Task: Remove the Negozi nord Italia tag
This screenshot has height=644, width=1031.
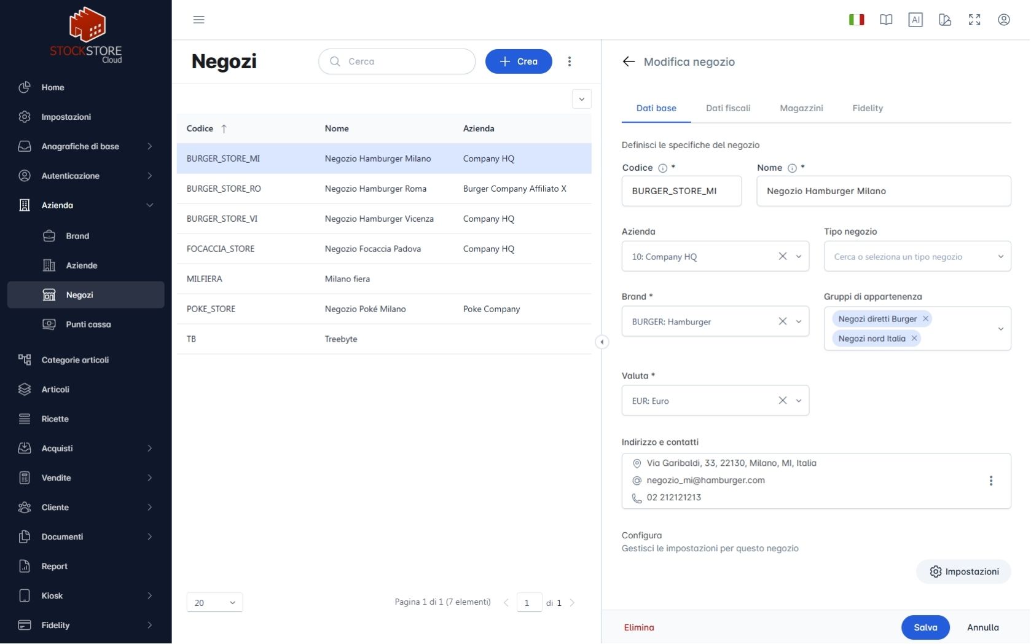Action: click(x=914, y=338)
